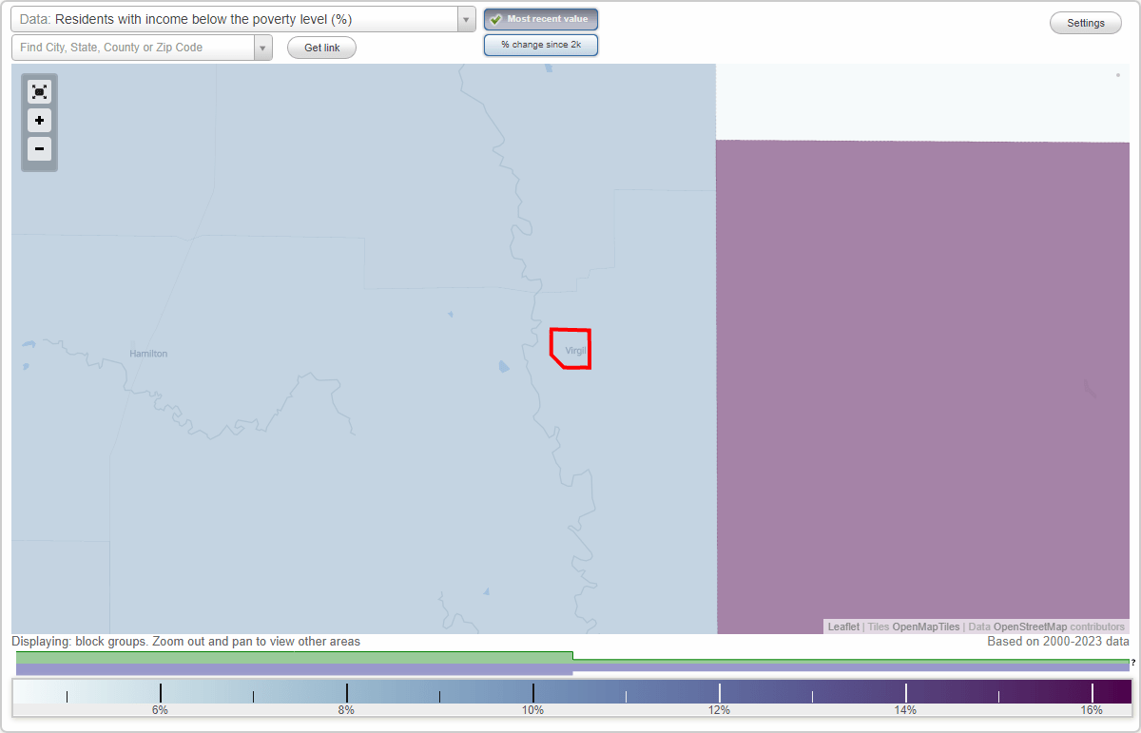1141x733 pixels.
Task: Click the green checkmark on Most recent value
Action: pyautogui.click(x=495, y=19)
